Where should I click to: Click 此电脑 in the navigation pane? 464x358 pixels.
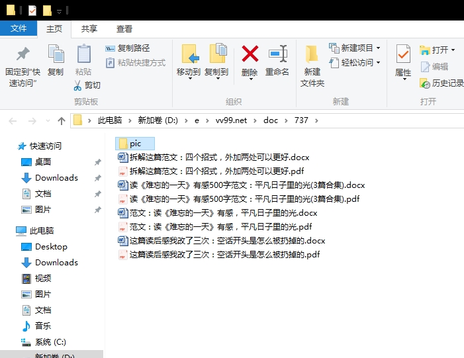point(34,230)
